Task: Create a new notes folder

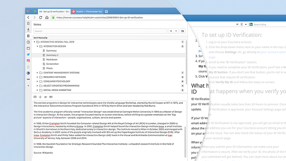Action: (183, 31)
